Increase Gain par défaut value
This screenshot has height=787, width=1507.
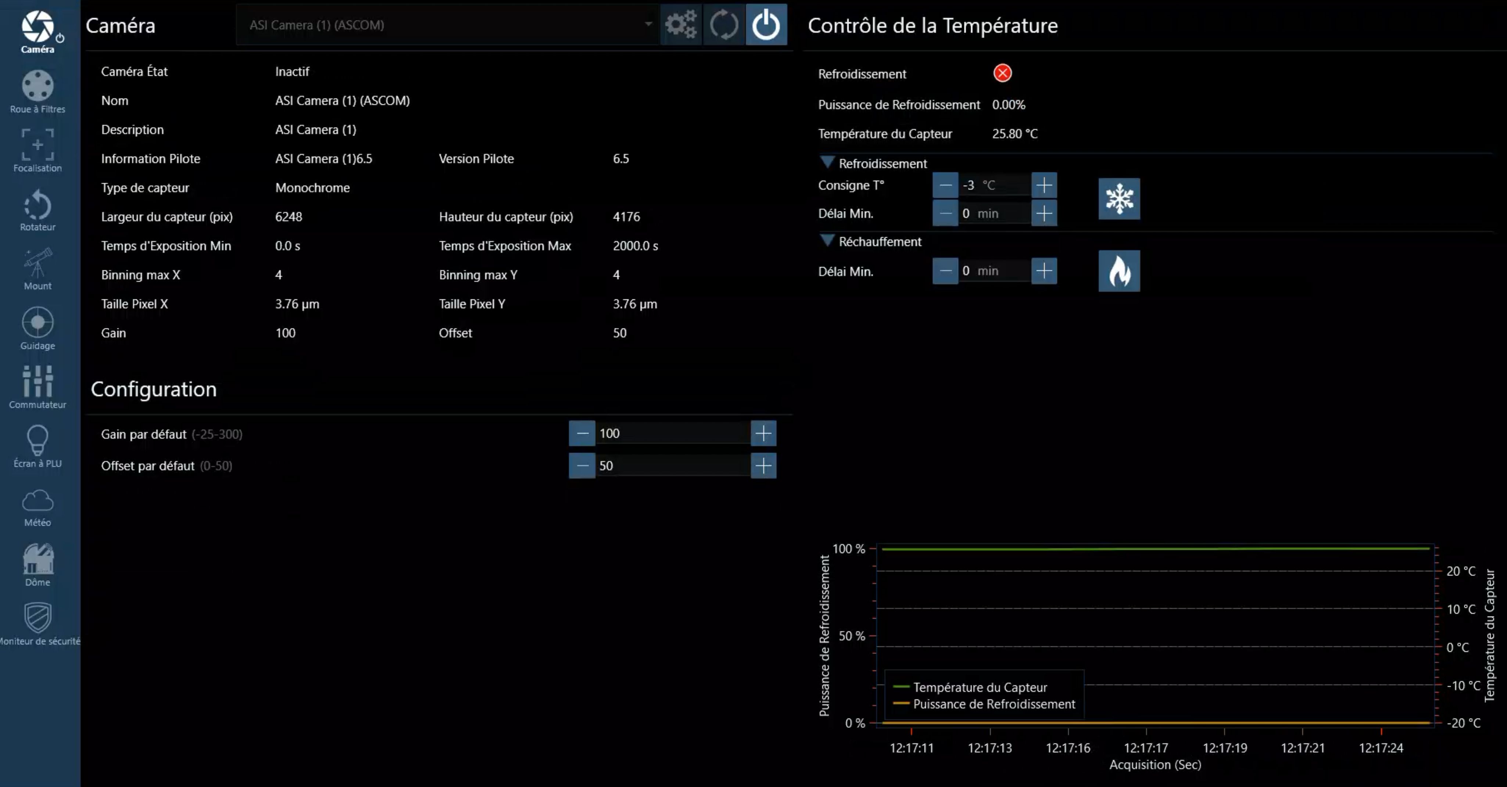coord(763,433)
